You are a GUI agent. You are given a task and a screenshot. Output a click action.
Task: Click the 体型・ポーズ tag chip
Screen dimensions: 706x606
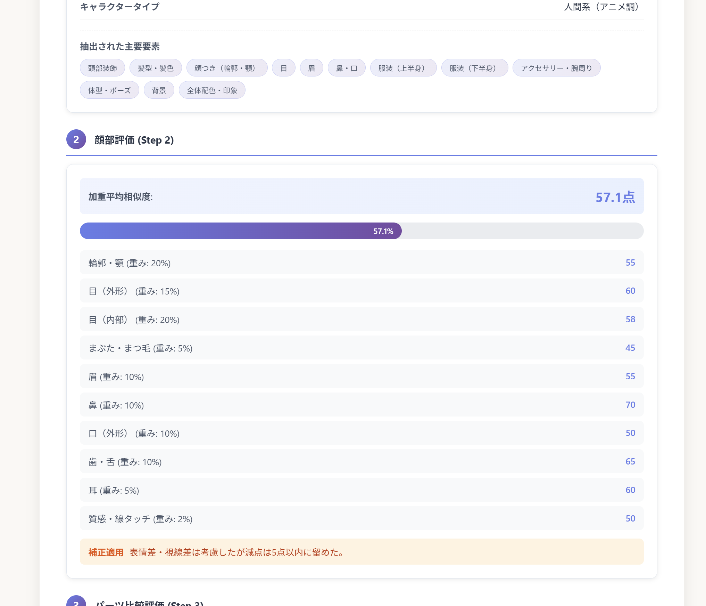[x=109, y=90]
